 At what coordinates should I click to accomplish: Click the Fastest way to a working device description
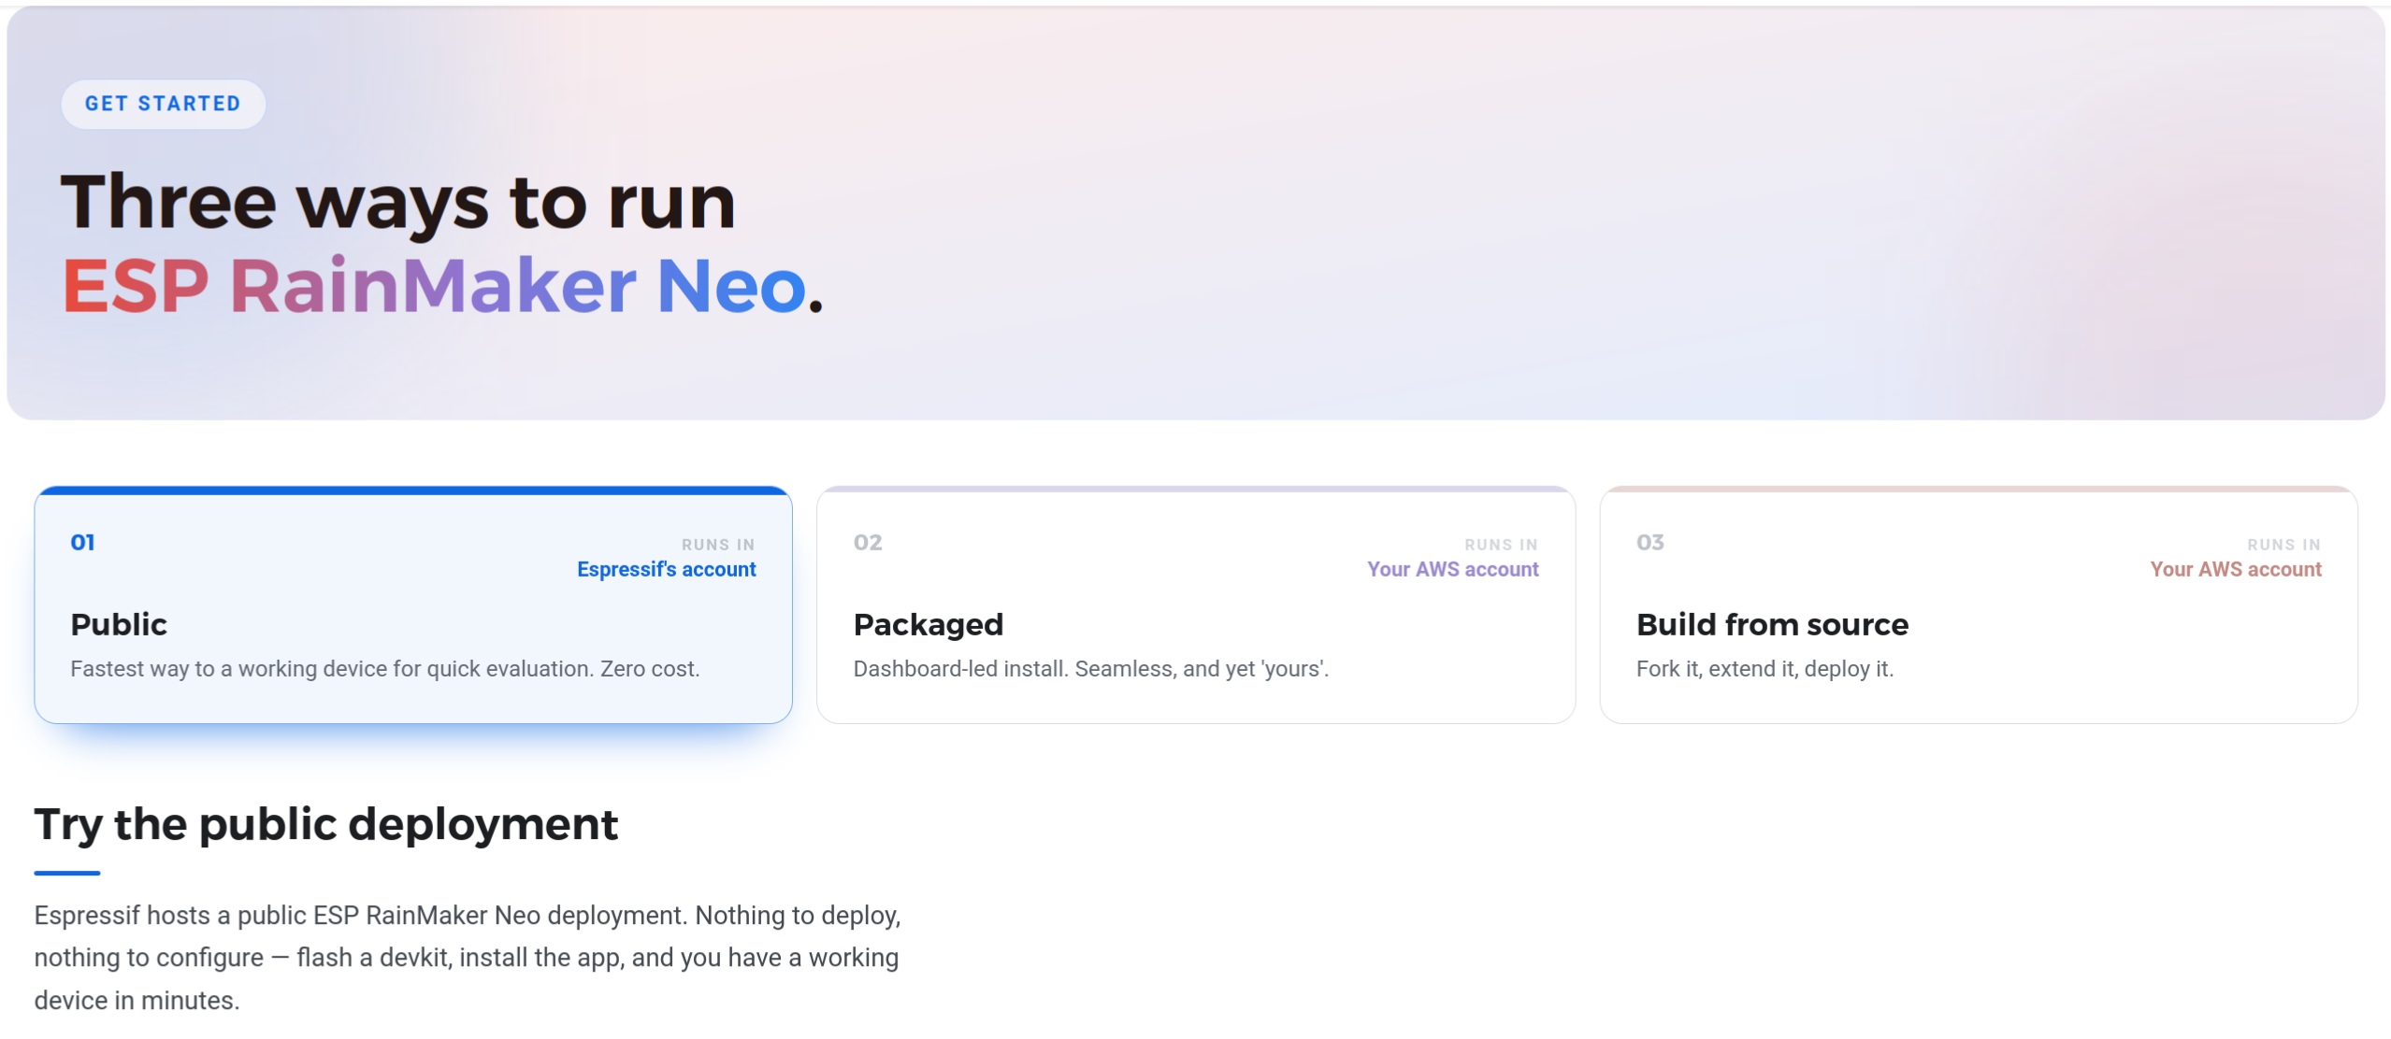384,669
